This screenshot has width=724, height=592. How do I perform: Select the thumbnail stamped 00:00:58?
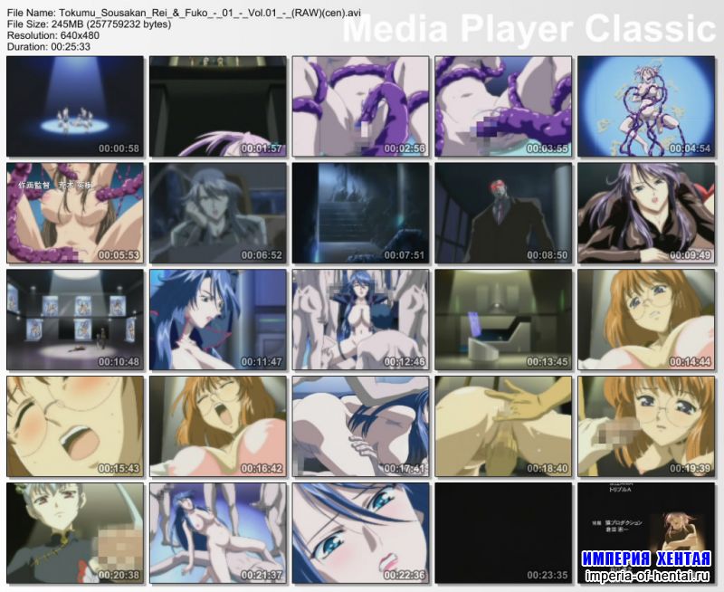75,107
